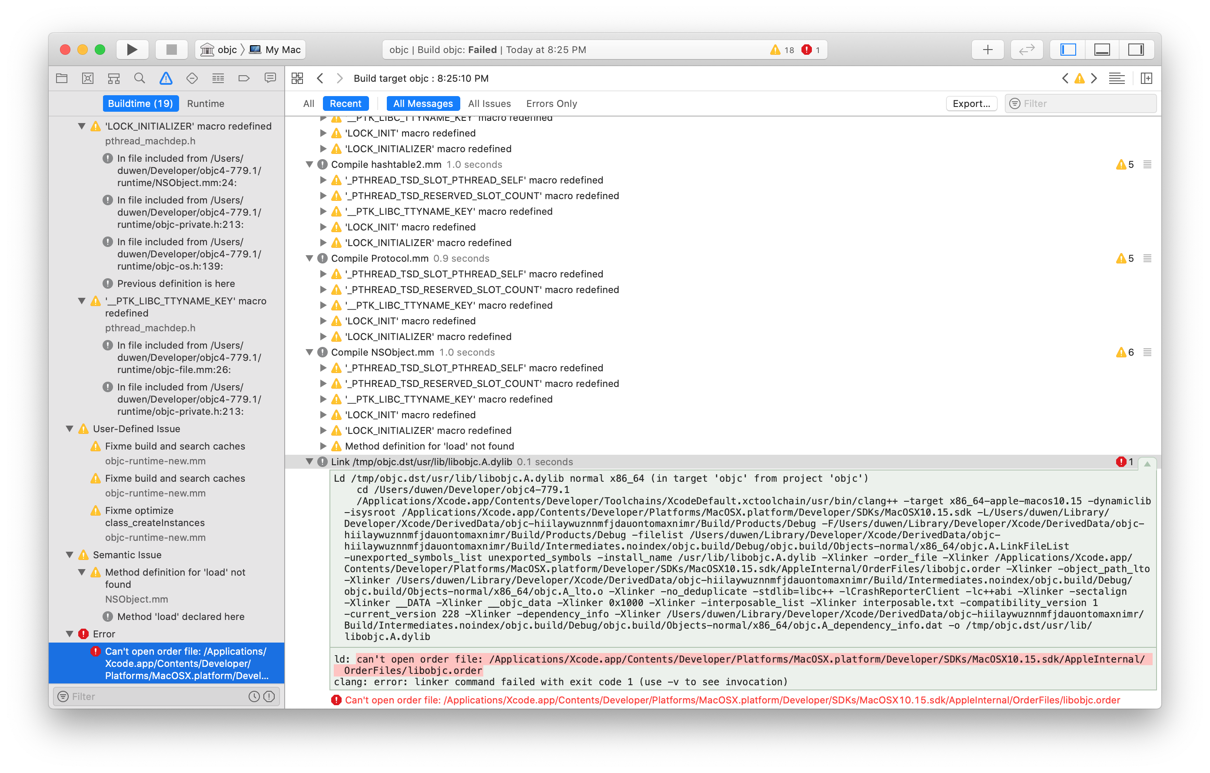Select the Can't open order file error
This screenshot has height=773, width=1210.
click(x=166, y=663)
